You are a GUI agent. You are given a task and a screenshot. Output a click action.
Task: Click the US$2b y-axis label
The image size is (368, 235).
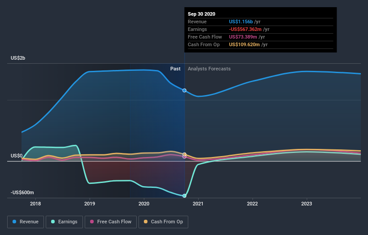[18, 58]
